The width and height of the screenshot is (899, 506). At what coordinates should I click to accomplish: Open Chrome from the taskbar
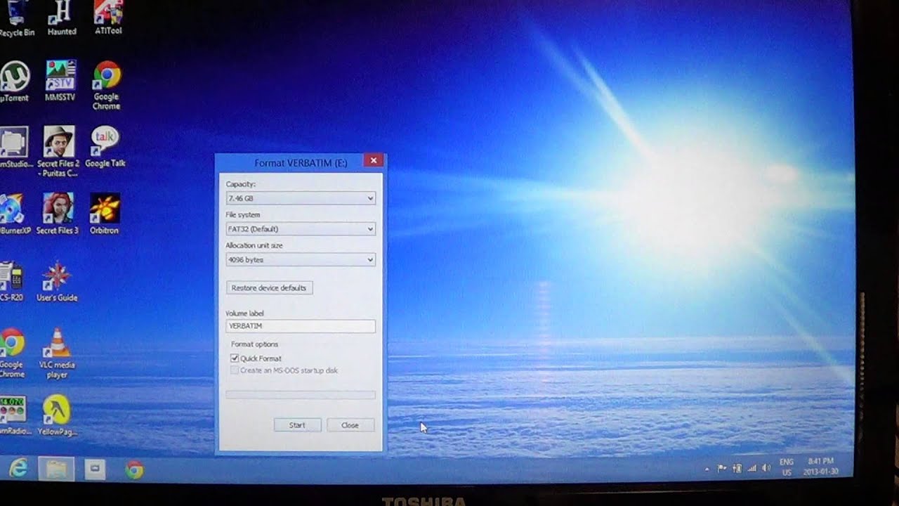pyautogui.click(x=134, y=469)
